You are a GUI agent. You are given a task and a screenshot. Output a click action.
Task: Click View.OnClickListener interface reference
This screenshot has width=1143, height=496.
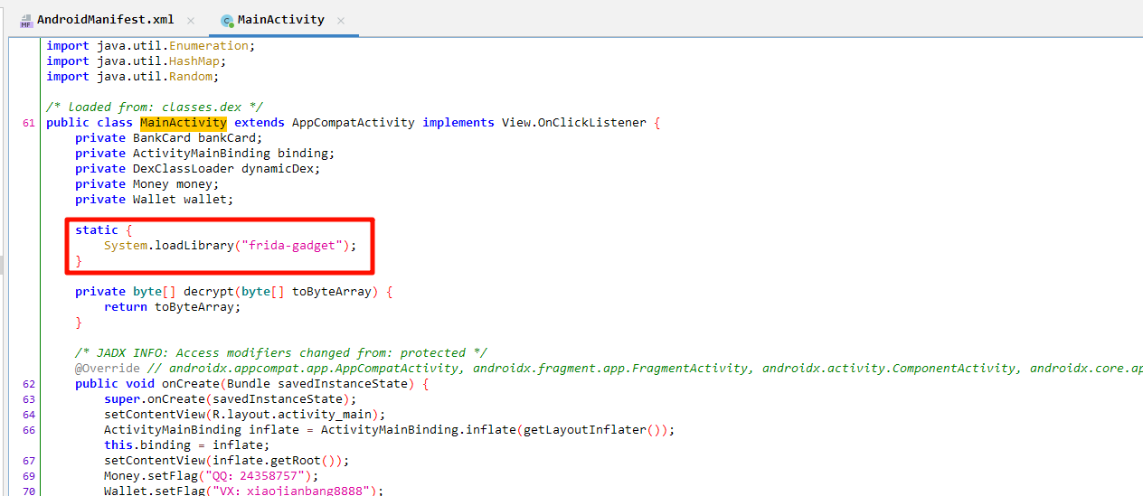coord(573,123)
